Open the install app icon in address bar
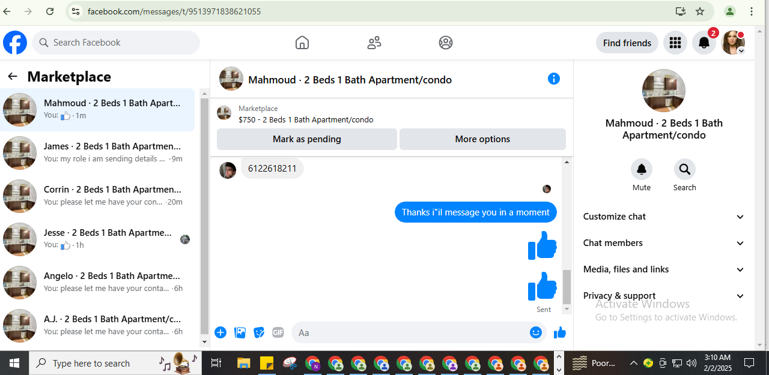The image size is (769, 375). click(681, 11)
